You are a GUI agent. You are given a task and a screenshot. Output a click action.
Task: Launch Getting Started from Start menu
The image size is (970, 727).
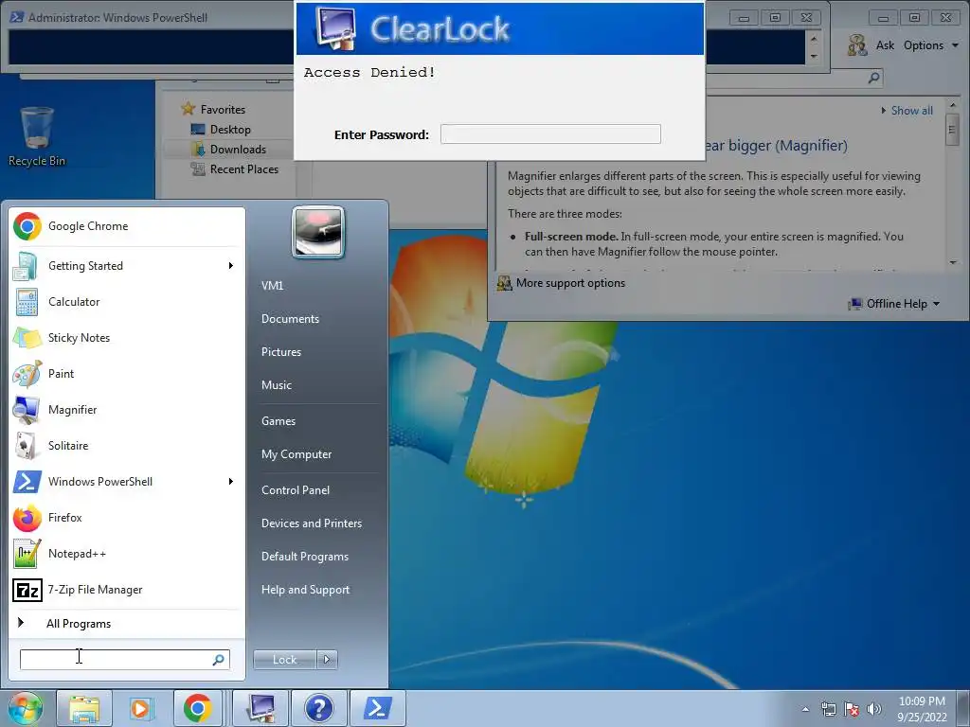127,266
